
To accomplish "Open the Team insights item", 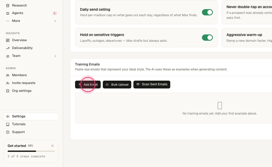I will point(31,56).
